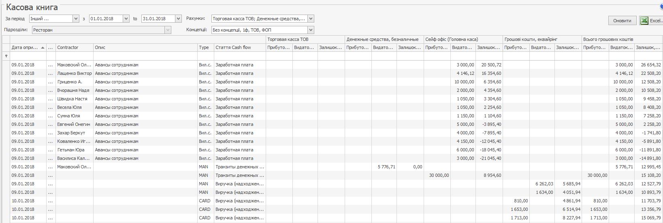
Task: Sort by the Contractor column header
Action: coord(74,48)
